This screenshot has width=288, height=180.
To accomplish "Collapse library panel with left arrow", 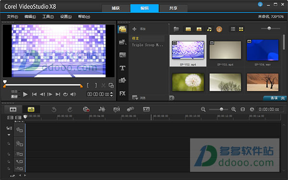I will click(172, 98).
